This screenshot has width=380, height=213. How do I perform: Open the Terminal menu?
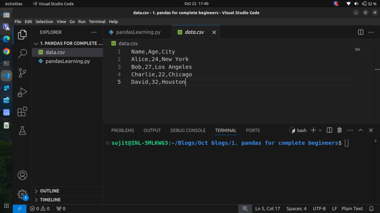tap(97, 21)
